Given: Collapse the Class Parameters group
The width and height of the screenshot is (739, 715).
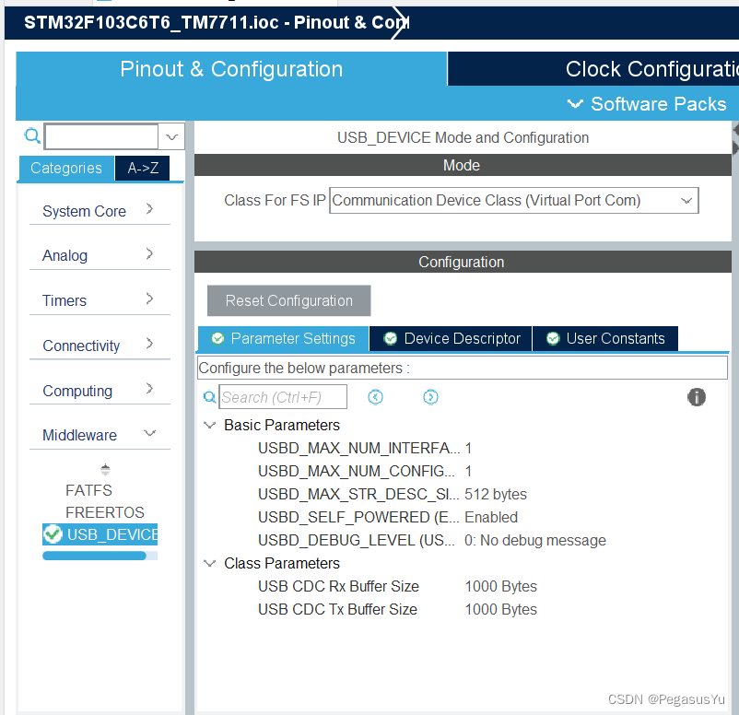Looking at the screenshot, I should (210, 563).
